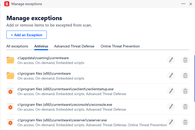195x130 pixels.
Task: Delete the c:\appdata\roaming\currentware exception
Action: click(185, 60)
